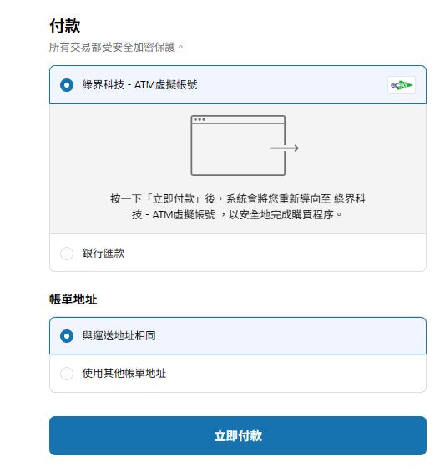Click the redirect explanation paragraph text
445x472 pixels.
point(238,207)
